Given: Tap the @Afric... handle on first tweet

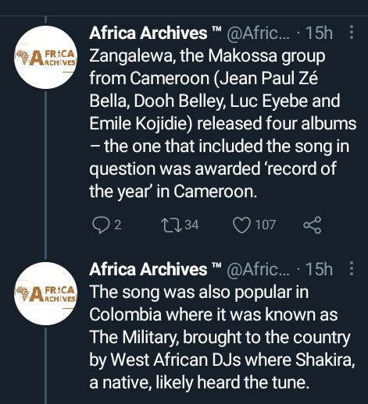Looking at the screenshot, I should [258, 33].
